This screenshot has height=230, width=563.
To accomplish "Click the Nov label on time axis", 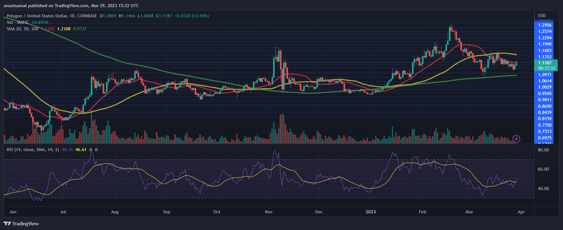I will click(268, 212).
